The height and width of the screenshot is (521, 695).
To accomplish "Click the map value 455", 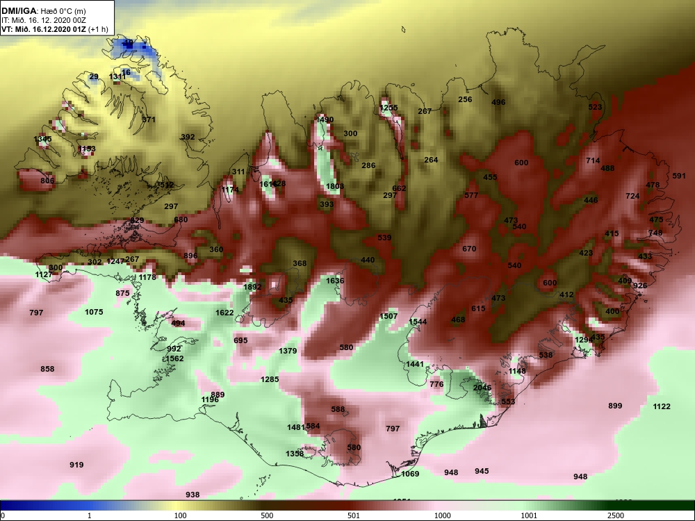I will (x=490, y=177).
